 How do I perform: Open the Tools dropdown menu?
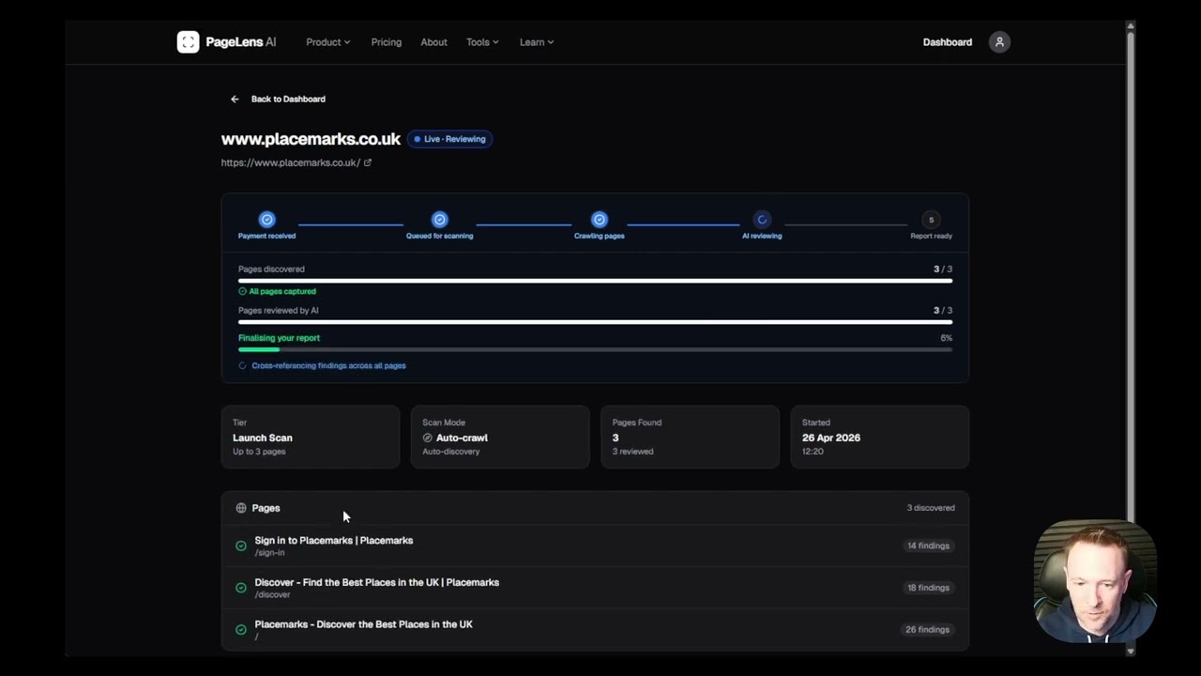[x=482, y=42]
